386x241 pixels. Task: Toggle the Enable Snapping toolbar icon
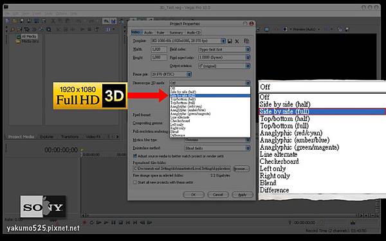[106, 21]
